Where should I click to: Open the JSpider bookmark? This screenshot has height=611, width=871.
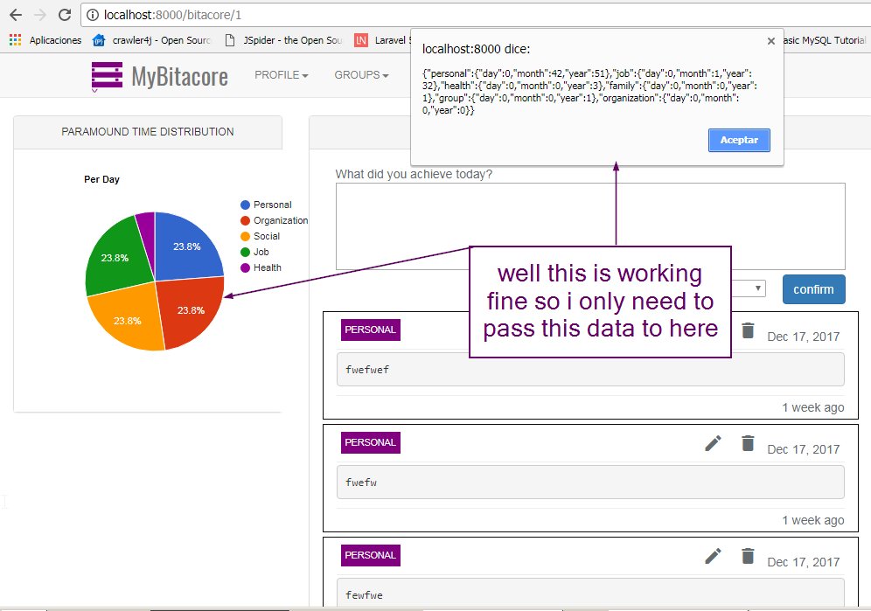[271, 40]
